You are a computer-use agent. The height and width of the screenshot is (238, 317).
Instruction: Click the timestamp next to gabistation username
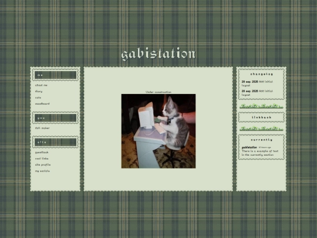(x=265, y=148)
